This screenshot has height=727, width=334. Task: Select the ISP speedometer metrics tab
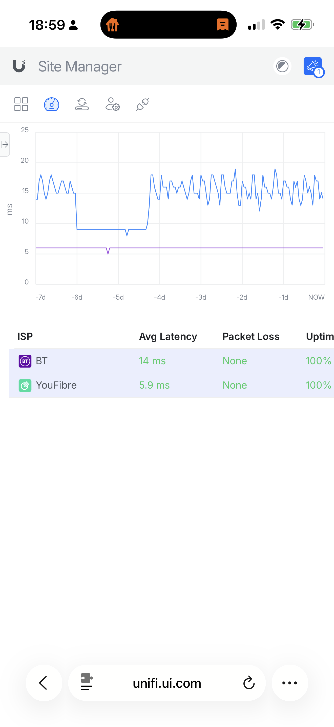(x=52, y=104)
